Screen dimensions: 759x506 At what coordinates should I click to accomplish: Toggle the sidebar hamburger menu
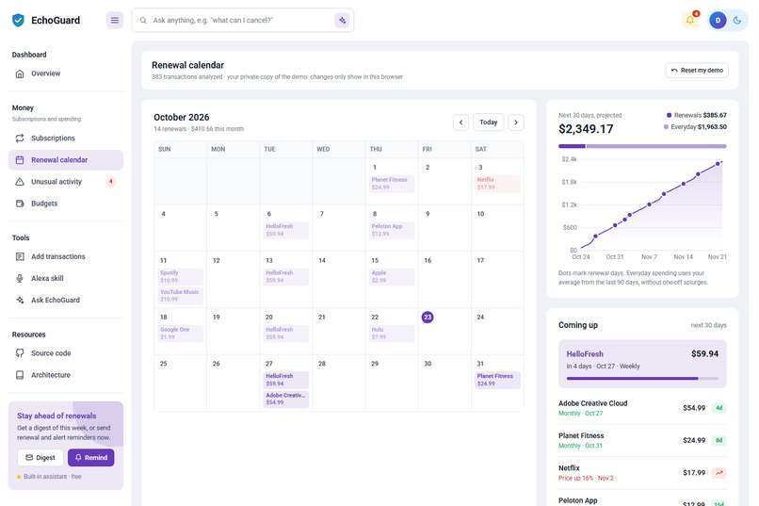[x=115, y=21]
